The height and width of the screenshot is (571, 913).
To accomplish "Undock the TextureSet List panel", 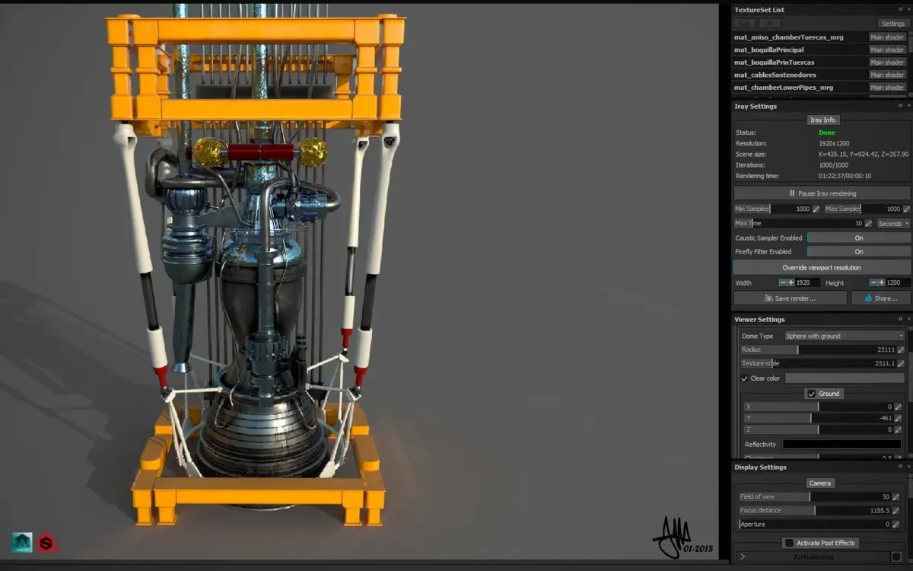I will [900, 9].
